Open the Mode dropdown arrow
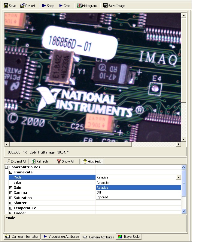204x242 pixels. [x=179, y=178]
